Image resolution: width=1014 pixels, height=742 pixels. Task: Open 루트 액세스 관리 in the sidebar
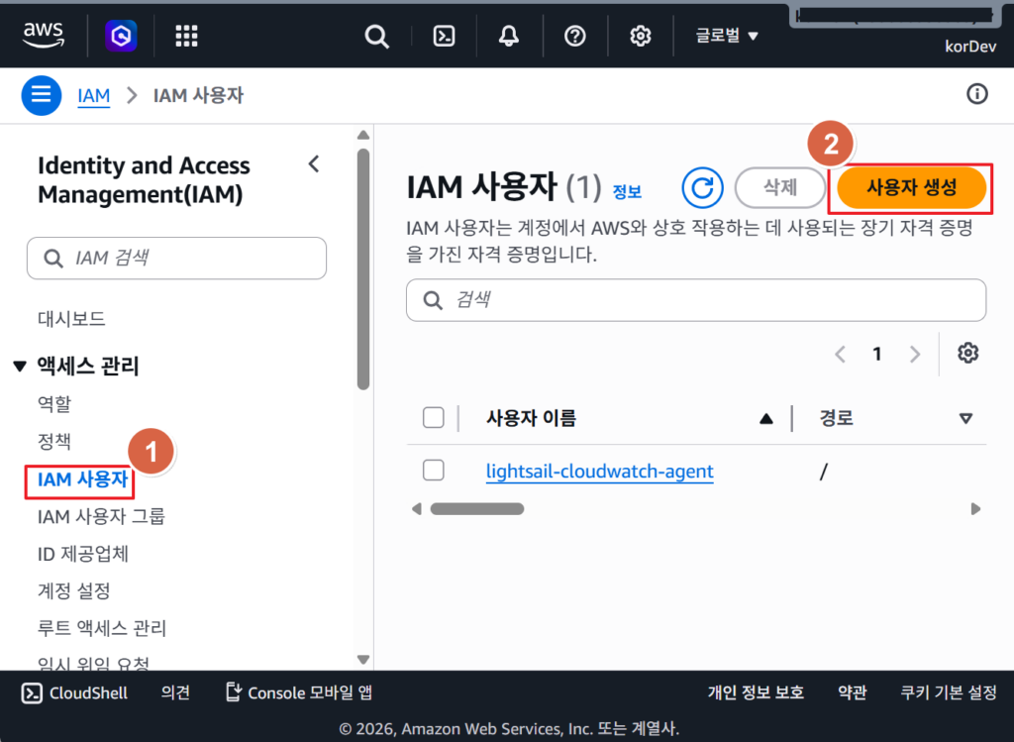102,628
